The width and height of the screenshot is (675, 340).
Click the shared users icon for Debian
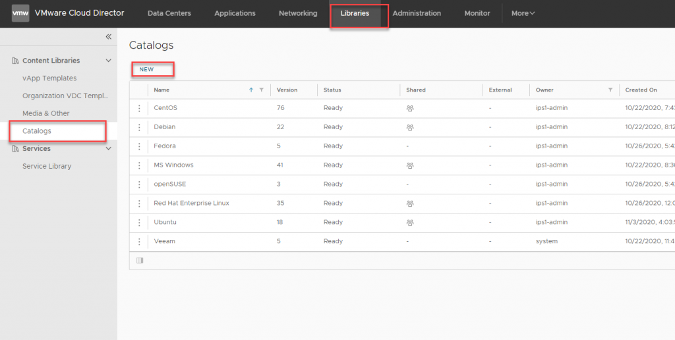pos(410,127)
